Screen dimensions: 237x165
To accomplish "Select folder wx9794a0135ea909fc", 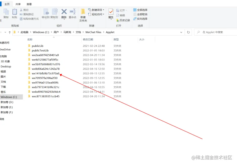I will point(45,83).
